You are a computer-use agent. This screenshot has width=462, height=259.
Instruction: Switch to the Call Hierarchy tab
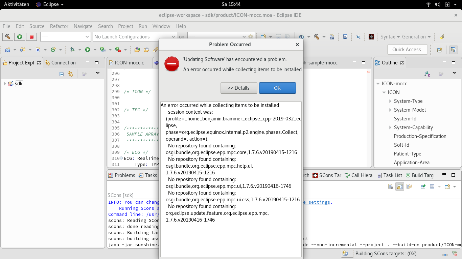tap(359, 175)
